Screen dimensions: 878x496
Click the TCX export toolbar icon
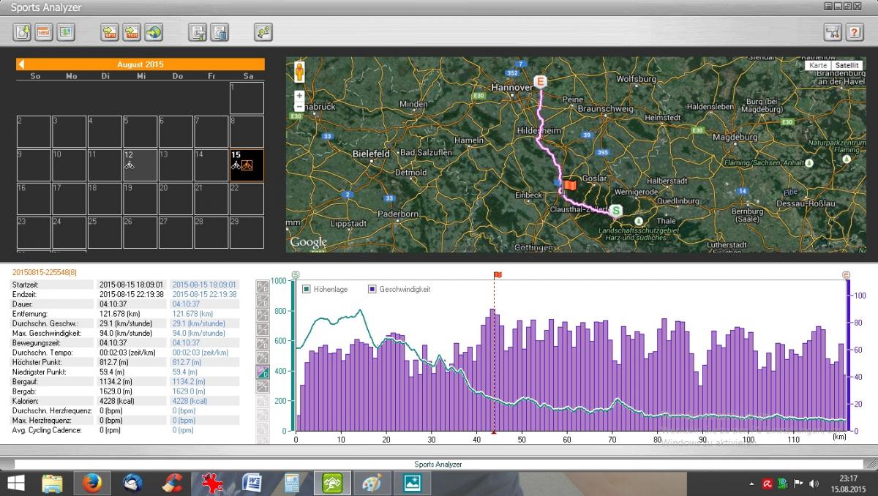132,32
